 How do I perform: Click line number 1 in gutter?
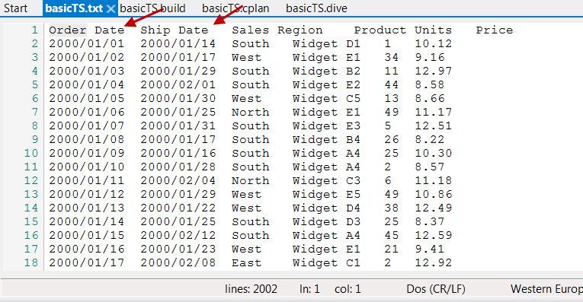(34, 30)
